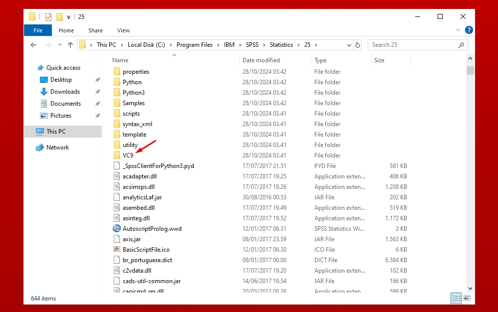Select the Samples folder icon
Image resolution: width=498 pixels, height=312 pixels.
point(117,103)
